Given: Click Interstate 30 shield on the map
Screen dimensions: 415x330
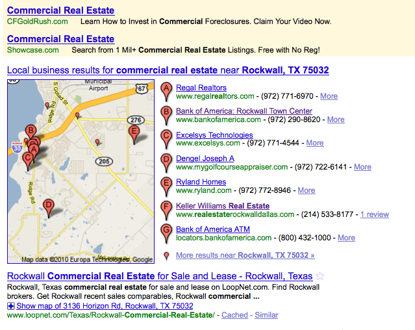Looking at the screenshot, I should [x=17, y=147].
